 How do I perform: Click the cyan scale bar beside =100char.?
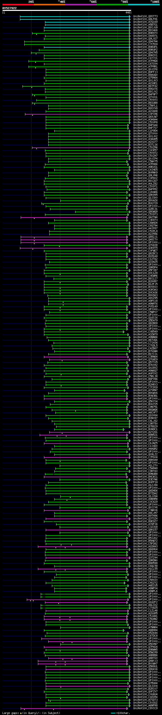113,713
